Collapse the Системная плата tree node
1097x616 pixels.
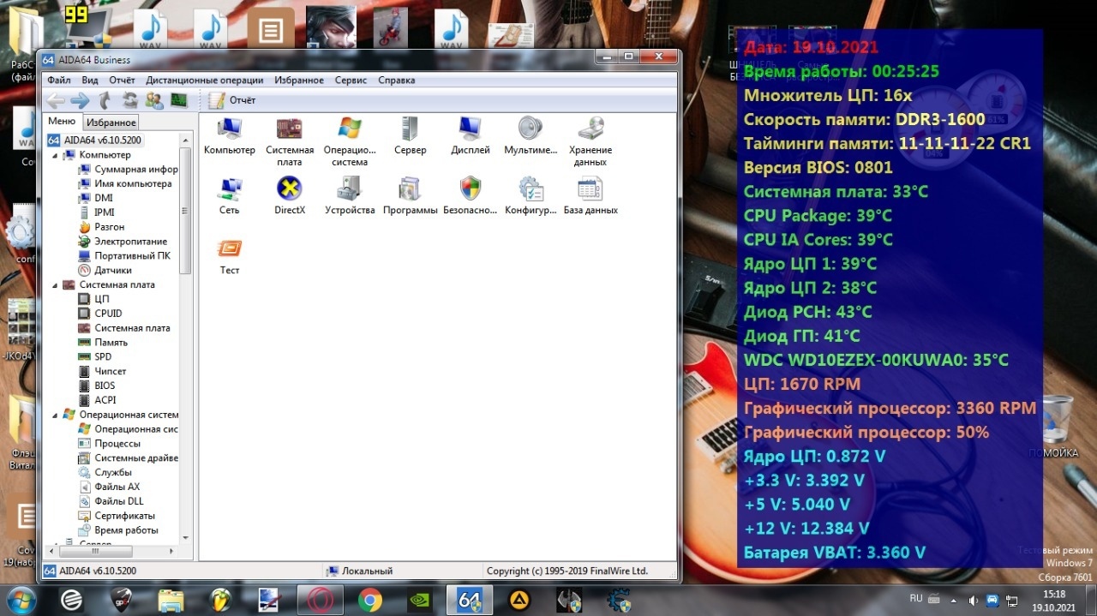click(57, 285)
